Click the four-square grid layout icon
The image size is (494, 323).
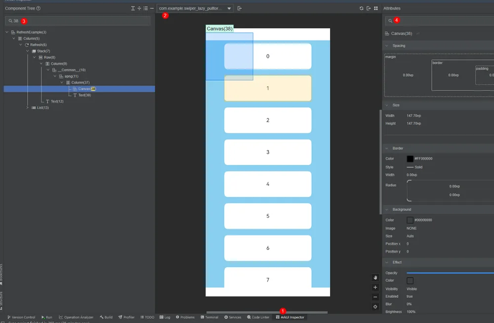(x=375, y=8)
